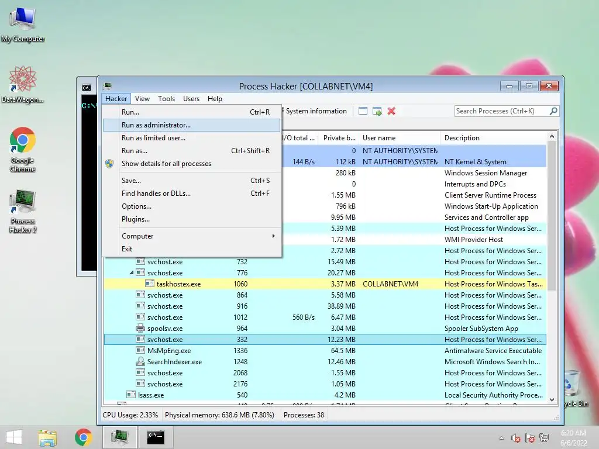Switch to Command Prompt taskbar button
Screen dimensions: 599x449
click(x=156, y=437)
